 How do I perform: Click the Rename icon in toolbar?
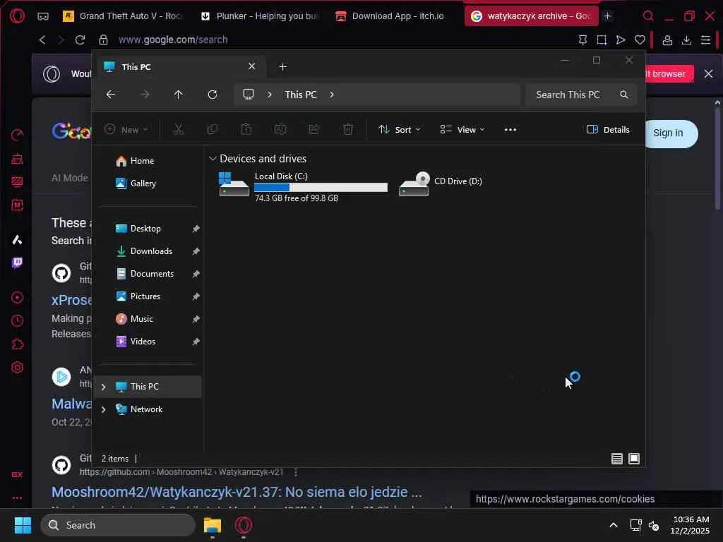(x=280, y=130)
